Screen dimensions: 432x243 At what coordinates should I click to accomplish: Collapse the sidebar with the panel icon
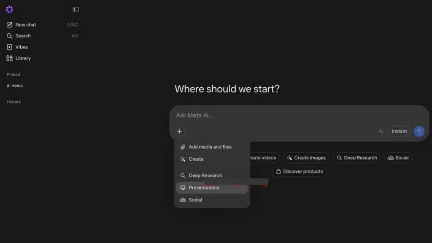click(x=76, y=10)
